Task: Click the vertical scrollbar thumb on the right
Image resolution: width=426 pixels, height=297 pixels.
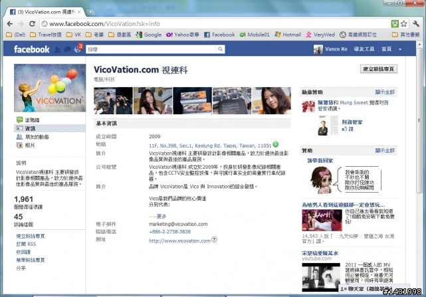Action: 419,120
